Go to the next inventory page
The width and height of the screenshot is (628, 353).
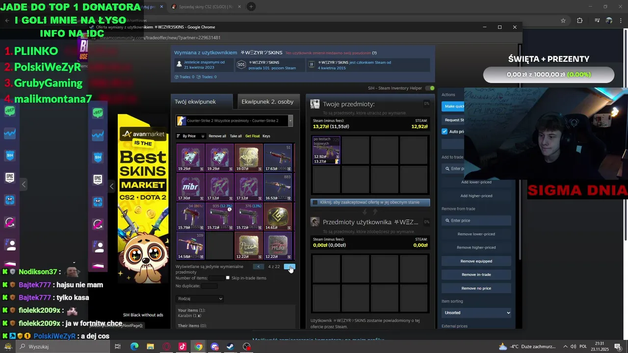click(289, 267)
